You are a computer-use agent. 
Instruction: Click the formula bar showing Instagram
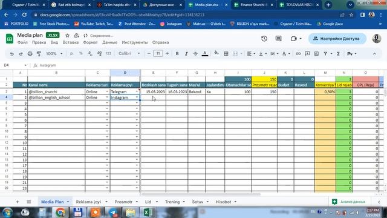(210, 65)
